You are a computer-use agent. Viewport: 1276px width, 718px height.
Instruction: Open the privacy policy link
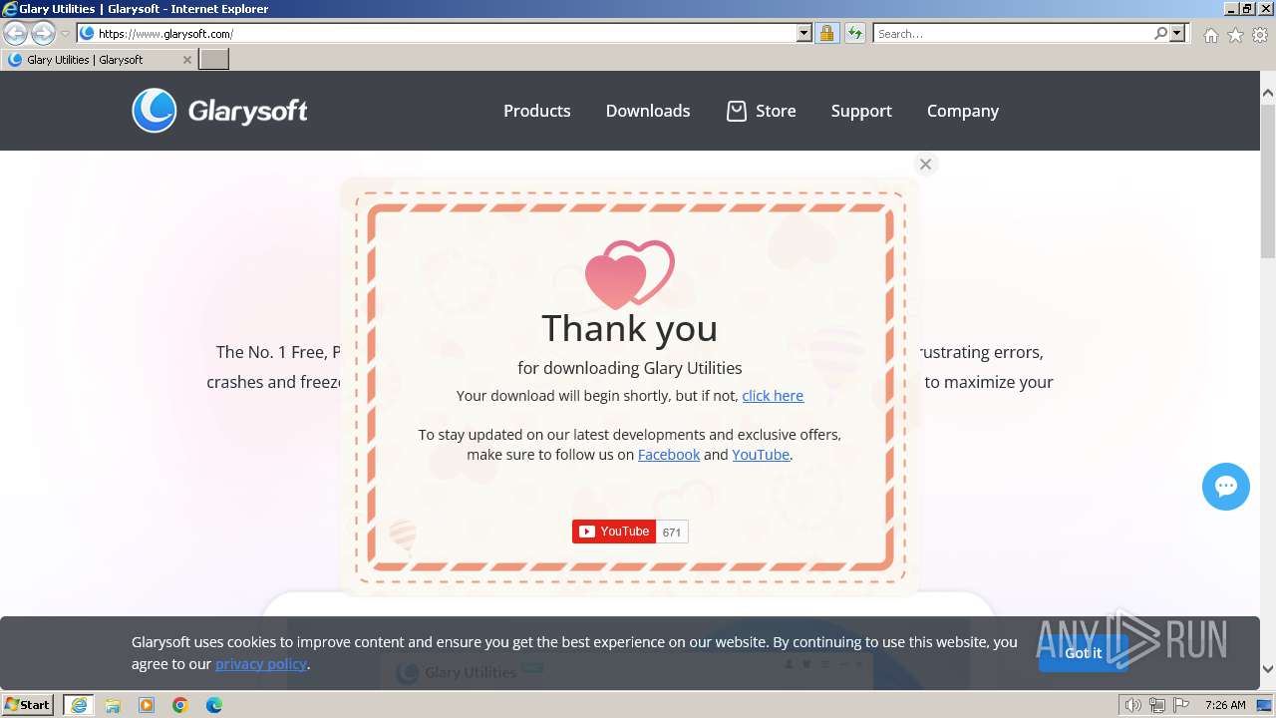pos(261,664)
